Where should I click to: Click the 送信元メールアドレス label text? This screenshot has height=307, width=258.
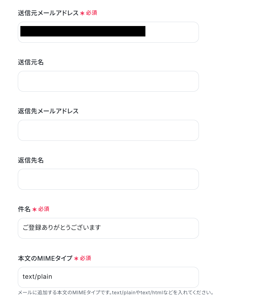(48, 13)
